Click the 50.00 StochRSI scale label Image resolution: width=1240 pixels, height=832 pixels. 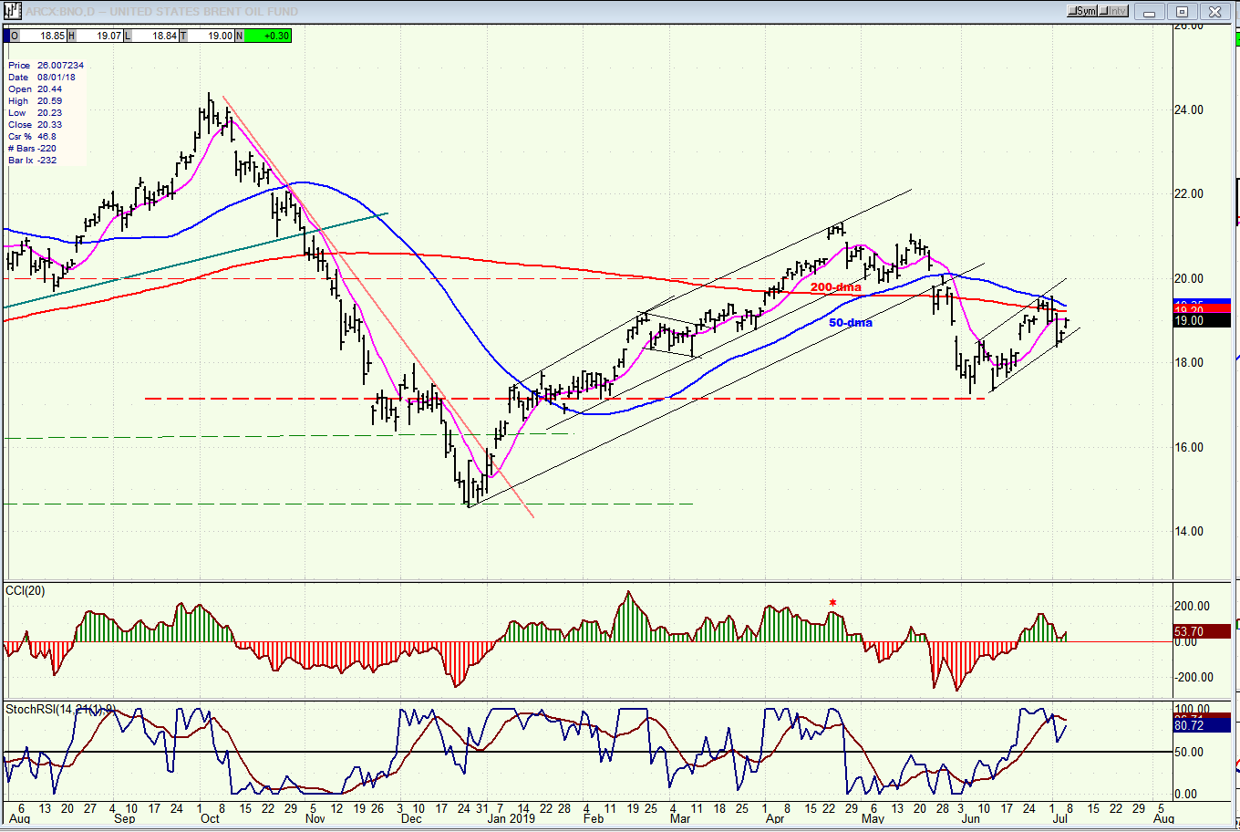pos(1189,753)
